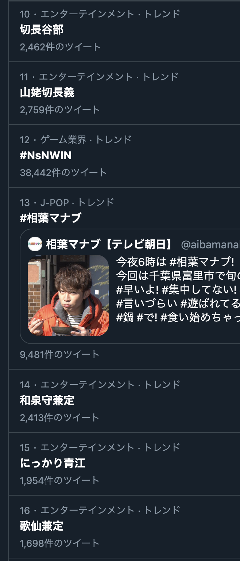
Task: Open the 切長谷部 trend
Action: tap(42, 30)
